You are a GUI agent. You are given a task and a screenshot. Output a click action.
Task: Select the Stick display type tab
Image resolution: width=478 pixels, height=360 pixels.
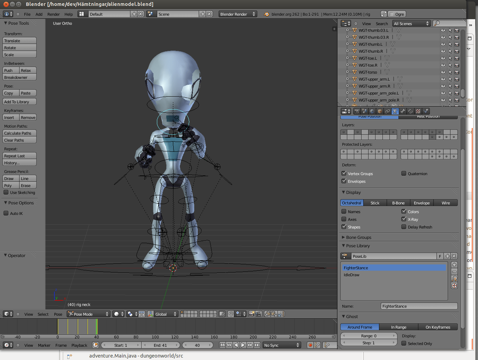pyautogui.click(x=375, y=203)
